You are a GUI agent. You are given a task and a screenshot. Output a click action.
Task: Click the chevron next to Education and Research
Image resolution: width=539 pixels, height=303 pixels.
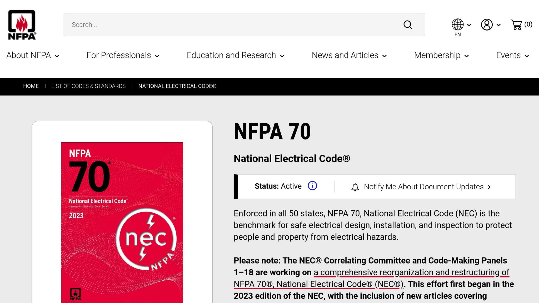pyautogui.click(x=282, y=56)
